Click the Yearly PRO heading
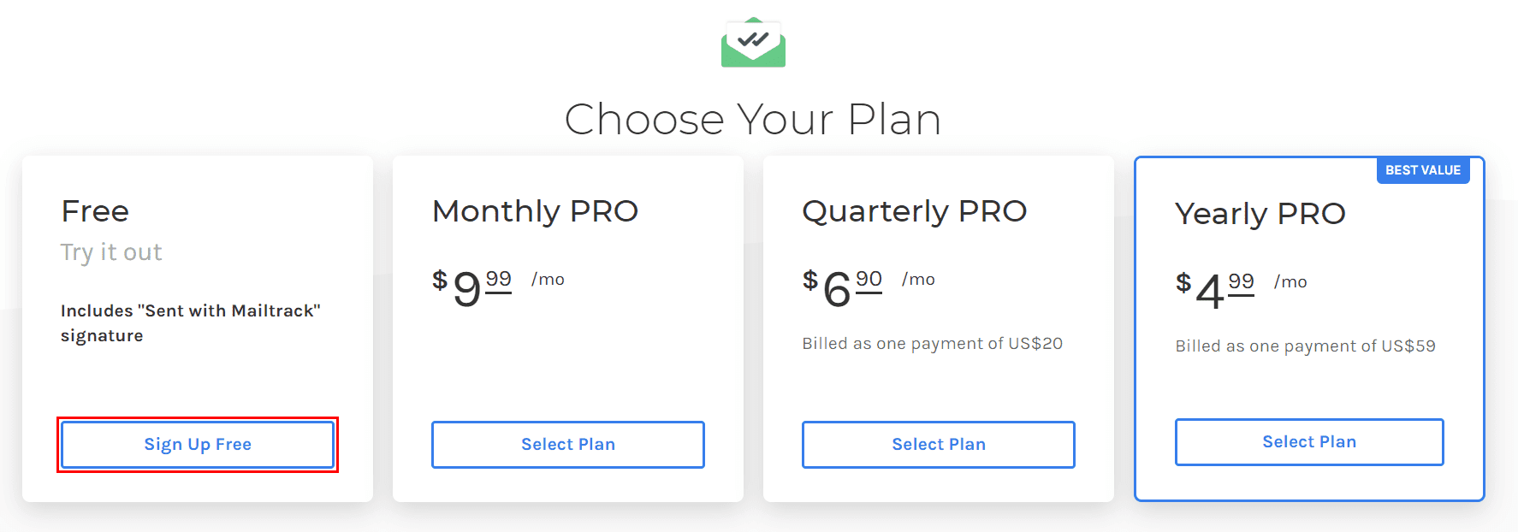Image resolution: width=1518 pixels, height=532 pixels. point(1260,214)
